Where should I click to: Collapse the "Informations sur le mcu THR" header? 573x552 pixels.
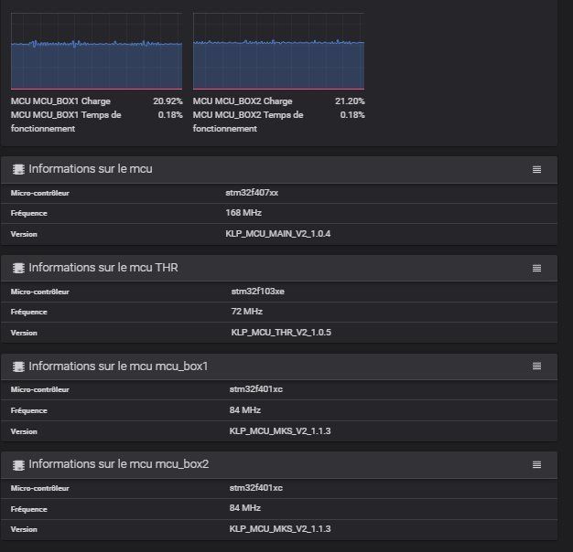(x=103, y=268)
